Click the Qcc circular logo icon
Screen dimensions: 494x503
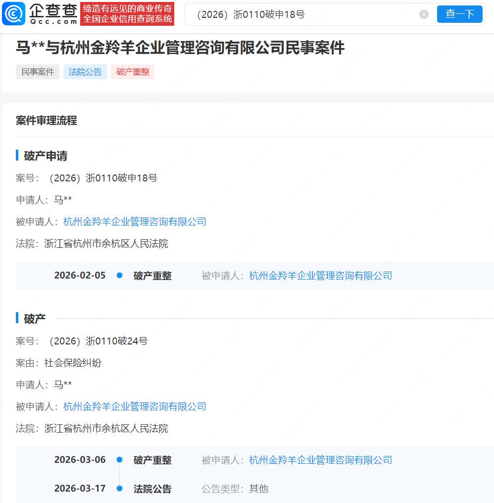(x=14, y=14)
